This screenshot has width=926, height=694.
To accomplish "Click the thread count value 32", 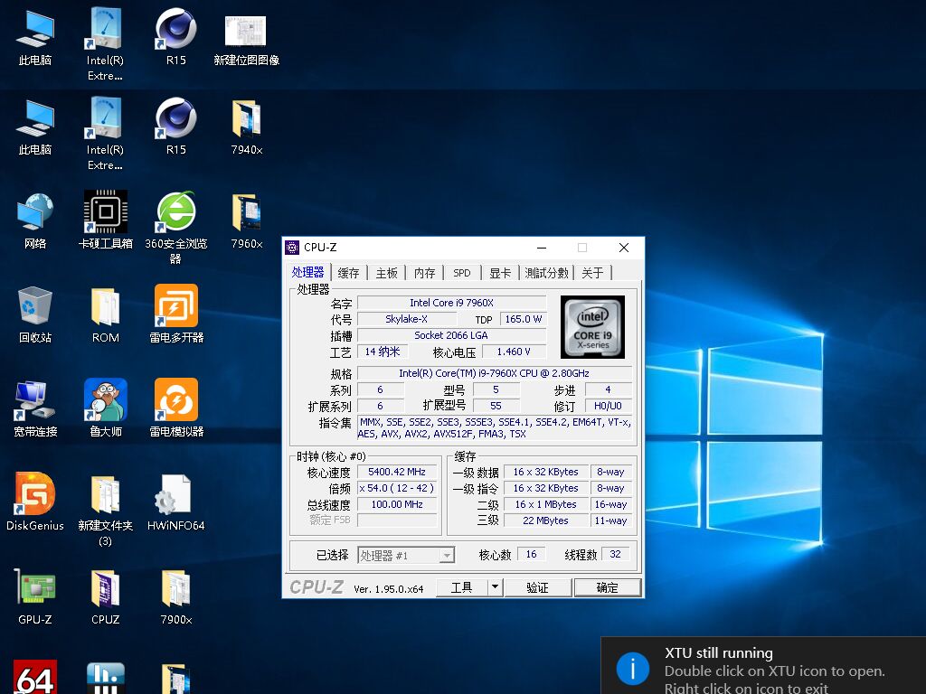I will (615, 554).
